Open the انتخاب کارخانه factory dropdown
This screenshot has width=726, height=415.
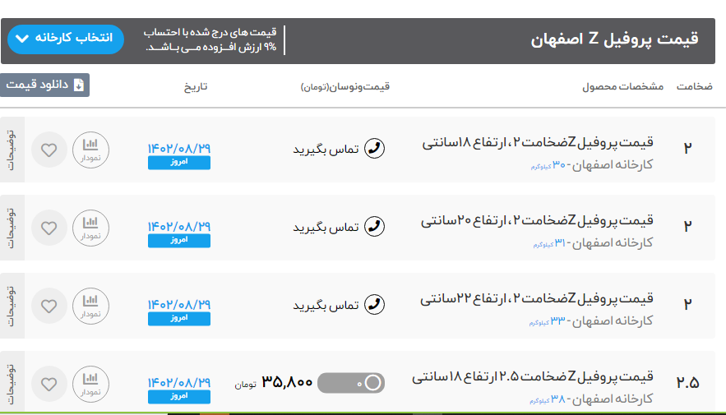[x=66, y=39]
